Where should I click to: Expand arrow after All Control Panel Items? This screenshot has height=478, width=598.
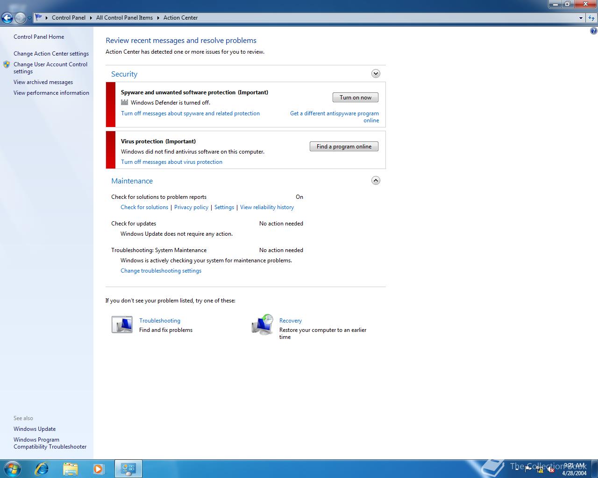(x=158, y=18)
